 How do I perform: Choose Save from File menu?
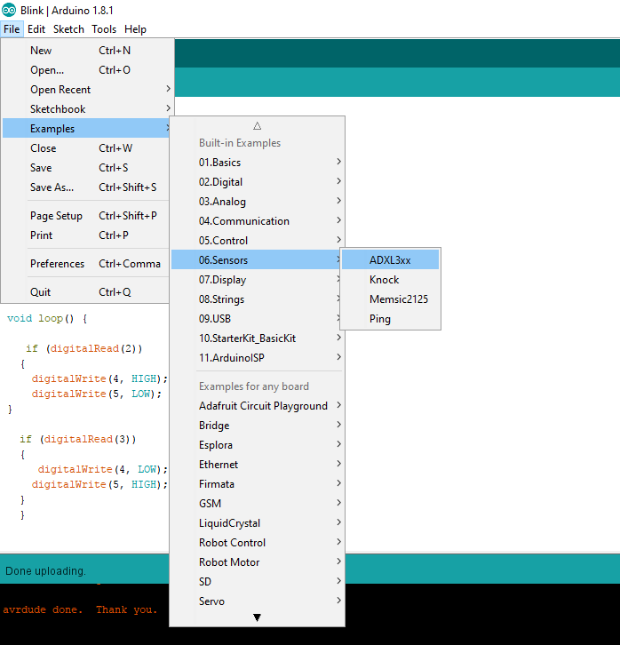pyautogui.click(x=86, y=167)
